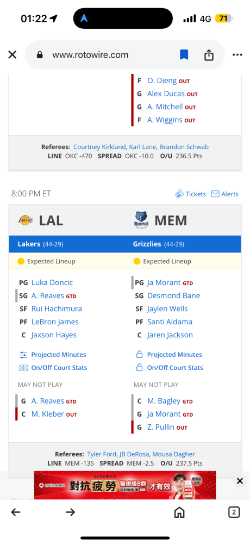This screenshot has width=250, height=544.
Task: Open the tab switcher showing 2 tabs
Action: tap(234, 512)
